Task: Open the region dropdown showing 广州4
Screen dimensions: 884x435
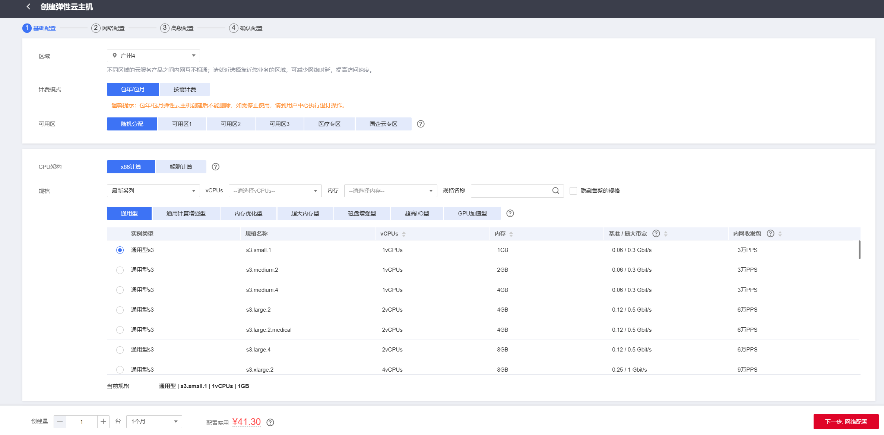Action: [153, 56]
